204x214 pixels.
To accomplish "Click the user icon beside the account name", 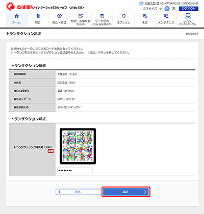I will 141,4.
